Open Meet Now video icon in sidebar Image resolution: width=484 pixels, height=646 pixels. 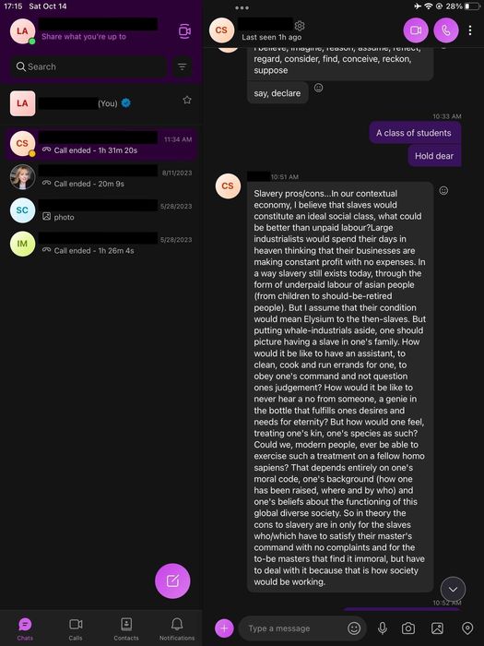[x=184, y=30]
